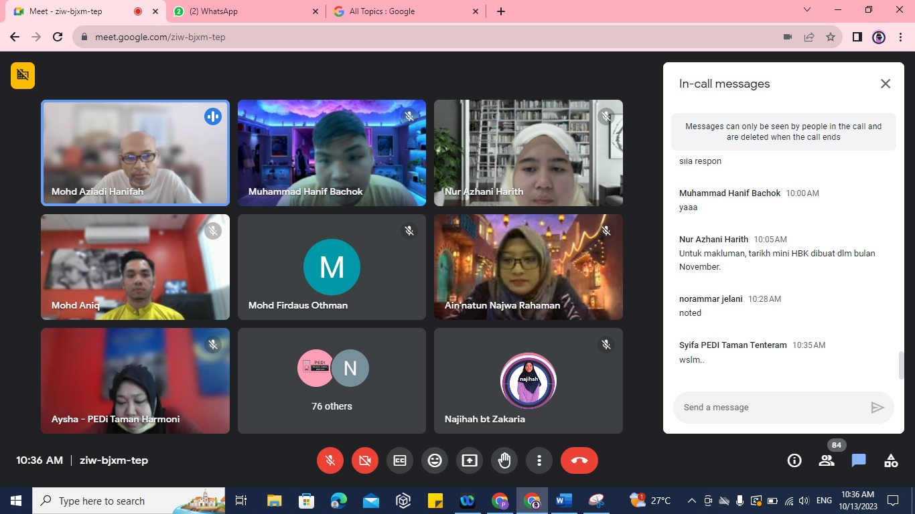This screenshot has width=915, height=514.
Task: Turn on the camera in Meet
Action: click(365, 460)
